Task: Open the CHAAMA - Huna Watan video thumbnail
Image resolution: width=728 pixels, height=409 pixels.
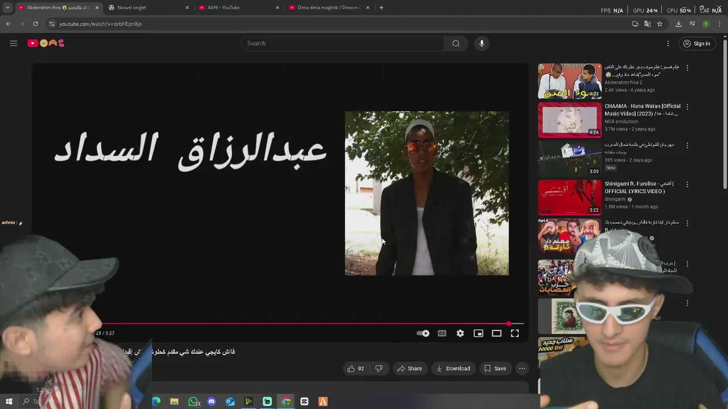Action: pyautogui.click(x=569, y=120)
